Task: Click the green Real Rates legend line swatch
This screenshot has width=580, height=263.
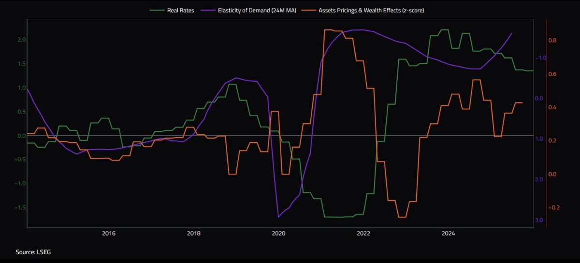Action: 157,10
